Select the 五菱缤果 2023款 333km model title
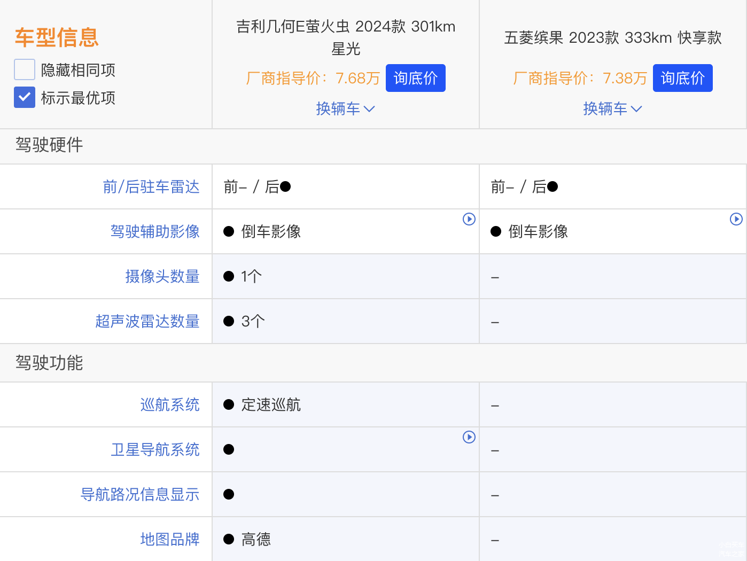This screenshot has height=561, width=747. [x=613, y=37]
